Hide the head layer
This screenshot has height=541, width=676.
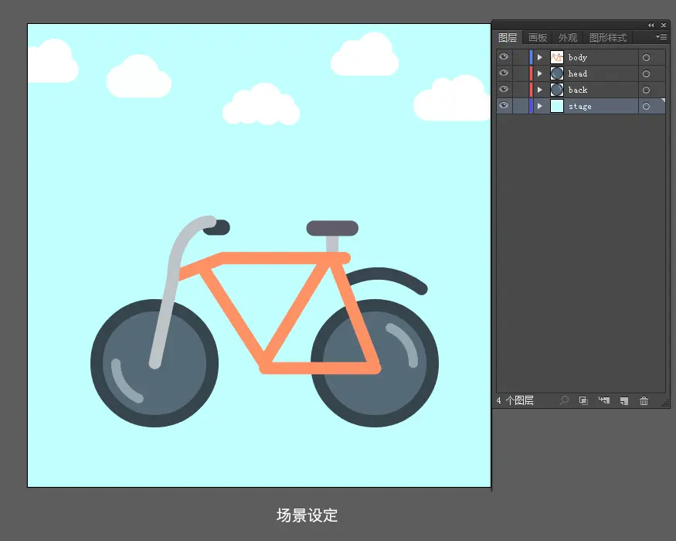click(504, 73)
